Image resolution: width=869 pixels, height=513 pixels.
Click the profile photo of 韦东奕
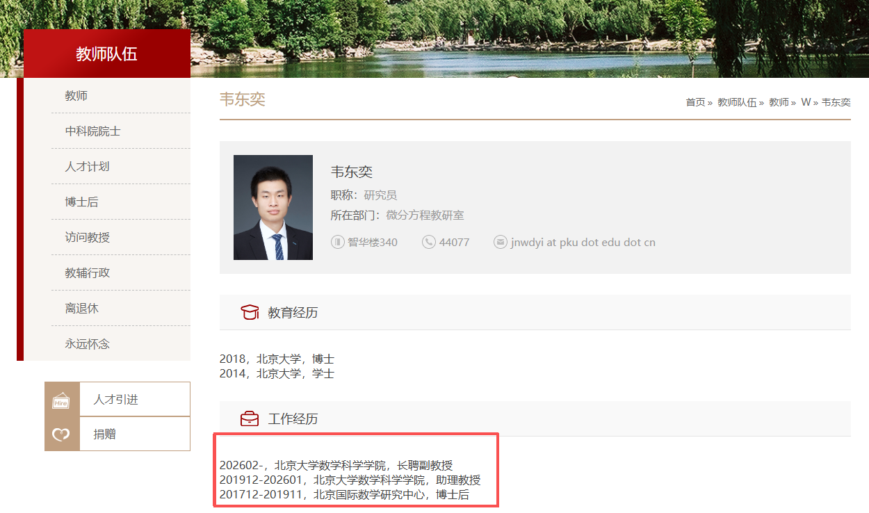(x=273, y=207)
